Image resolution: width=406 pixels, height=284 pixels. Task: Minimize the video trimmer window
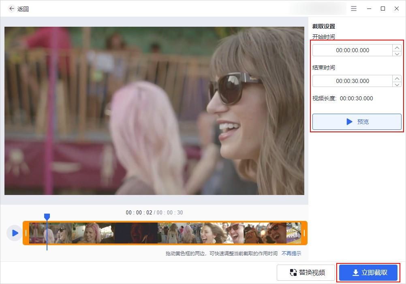tap(369, 8)
